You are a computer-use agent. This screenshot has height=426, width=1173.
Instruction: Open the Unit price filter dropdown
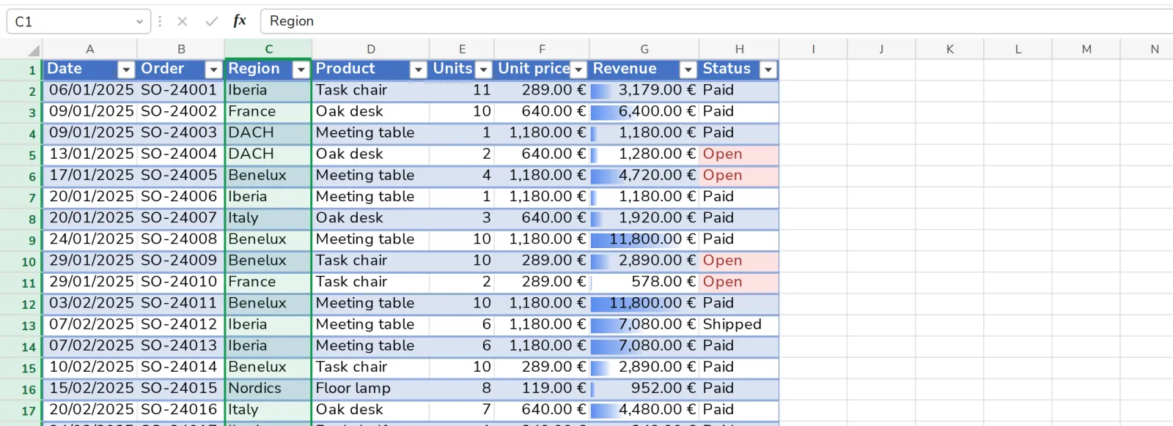[x=578, y=70]
